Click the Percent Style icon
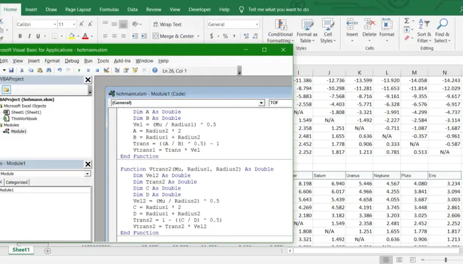463x264 pixels. click(225, 36)
